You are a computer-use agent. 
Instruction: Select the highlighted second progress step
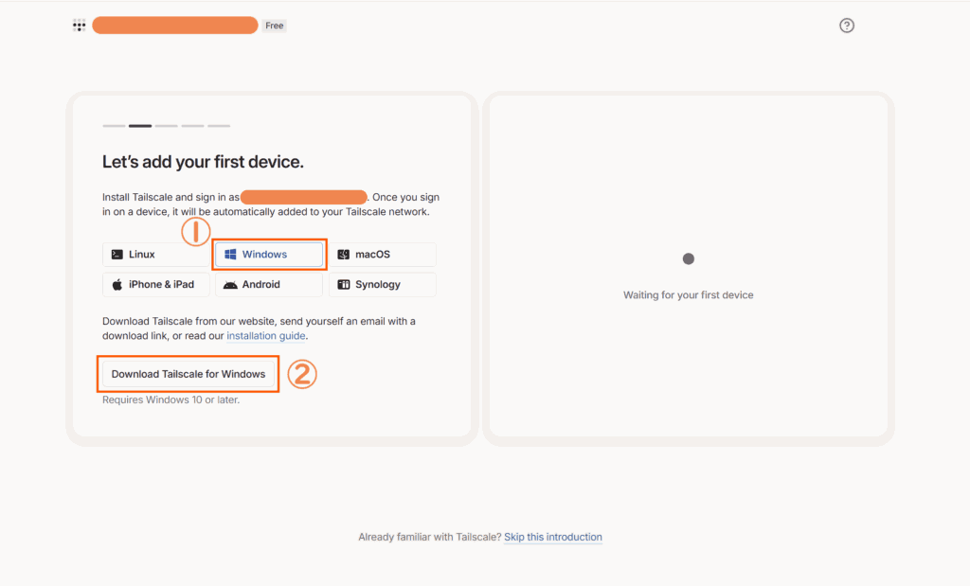coord(140,126)
